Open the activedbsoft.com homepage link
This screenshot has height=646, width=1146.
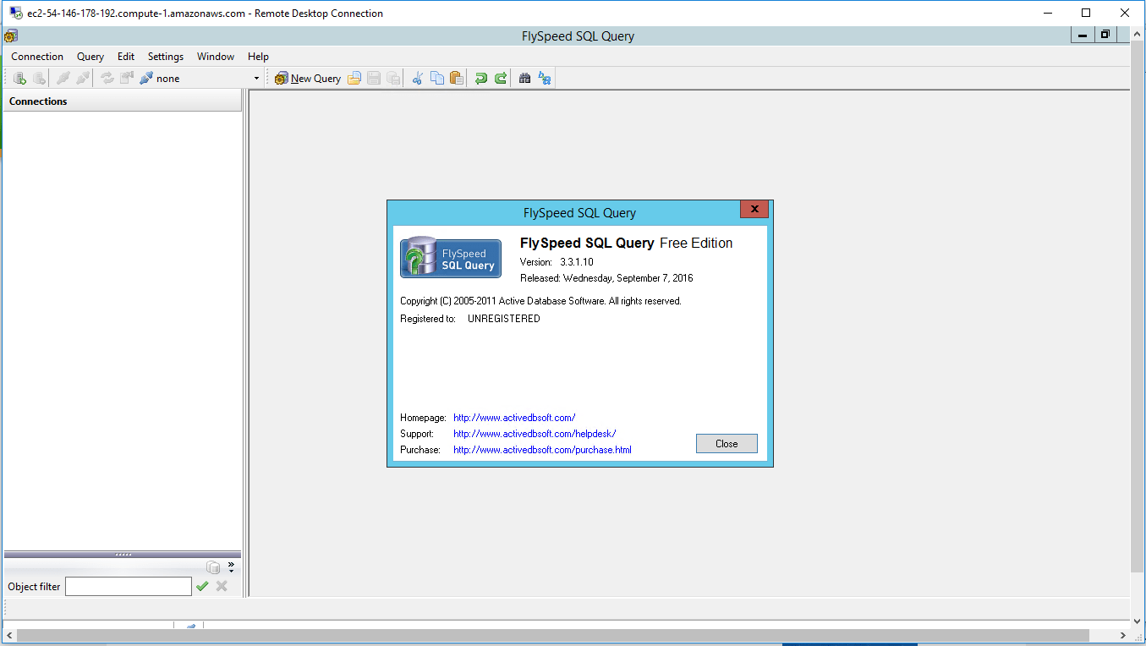[514, 418]
